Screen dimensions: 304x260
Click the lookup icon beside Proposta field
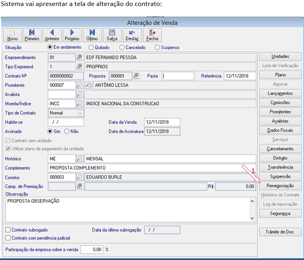(137, 76)
